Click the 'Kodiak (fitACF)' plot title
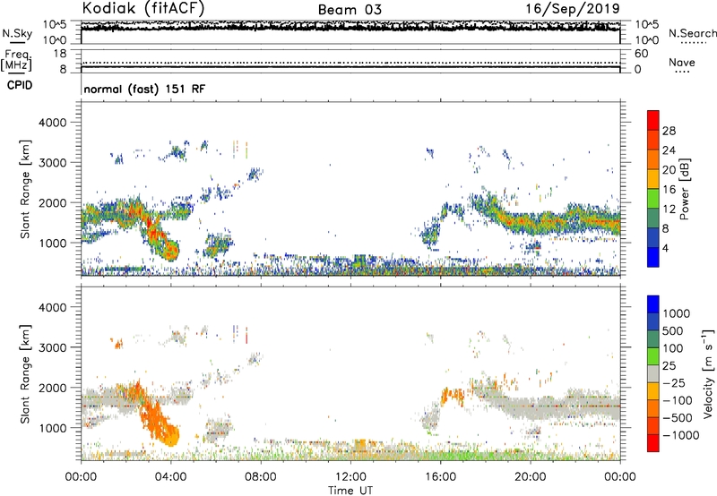This screenshot has width=717, height=496. click(143, 8)
